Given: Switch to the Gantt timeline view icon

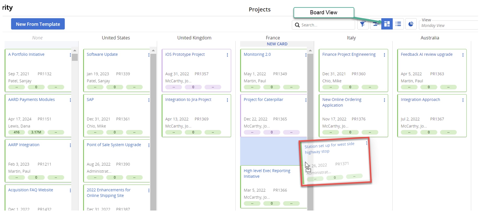Looking at the screenshot, I should 376,24.
